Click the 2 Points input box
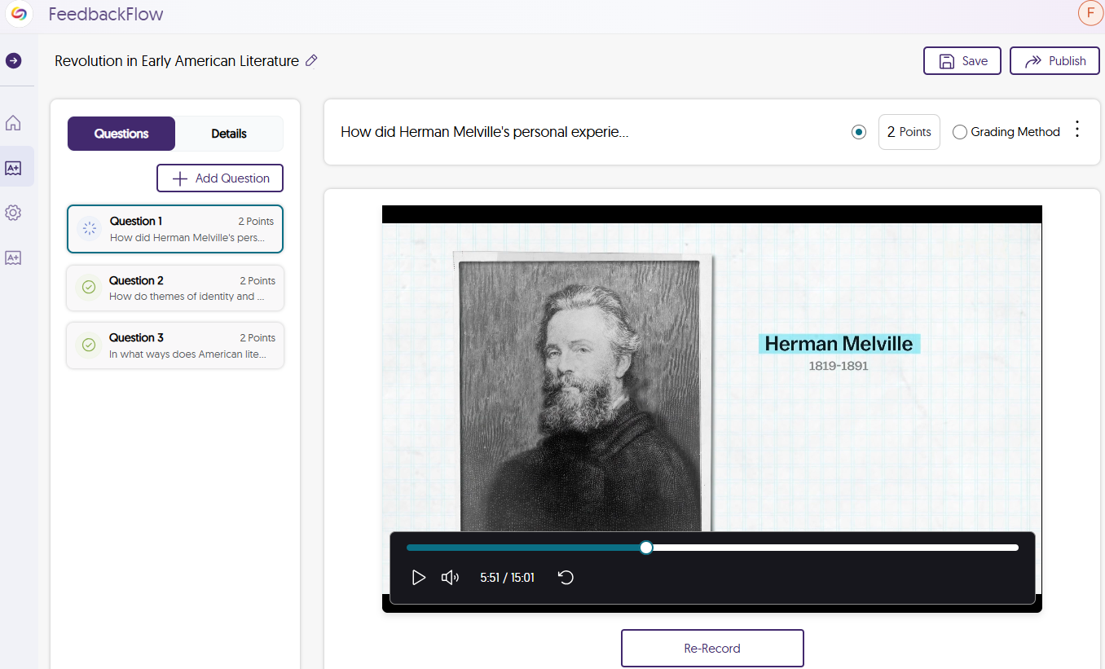1105x669 pixels. 909,132
